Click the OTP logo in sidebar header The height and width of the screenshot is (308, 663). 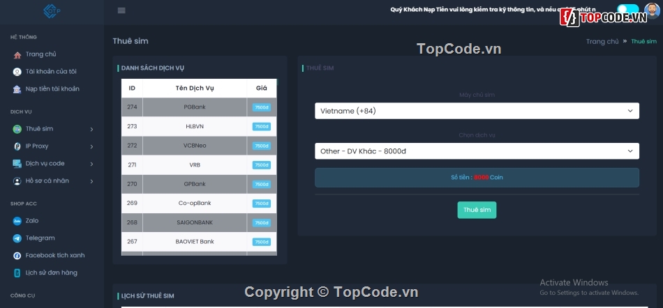[52, 11]
